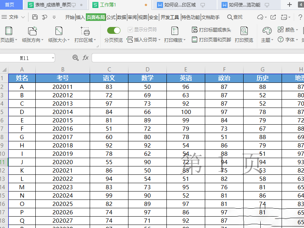The image size is (304, 228).
Task: Click the help question mark icon
Action: click(x=300, y=17)
